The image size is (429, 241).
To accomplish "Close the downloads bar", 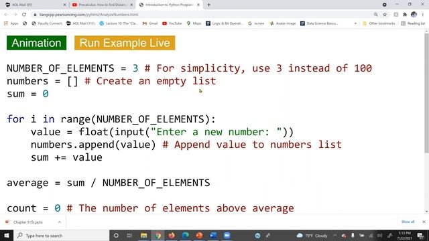I will (x=424, y=222).
